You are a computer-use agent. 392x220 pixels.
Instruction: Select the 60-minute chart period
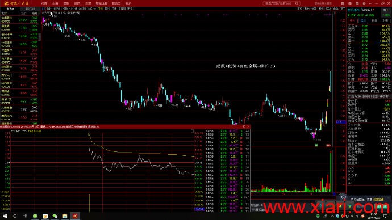pos(91,9)
